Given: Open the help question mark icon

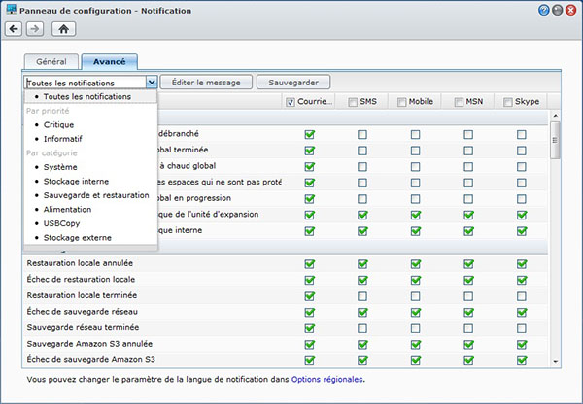Looking at the screenshot, I should [x=543, y=10].
